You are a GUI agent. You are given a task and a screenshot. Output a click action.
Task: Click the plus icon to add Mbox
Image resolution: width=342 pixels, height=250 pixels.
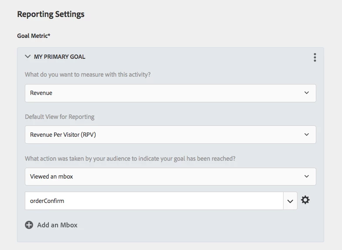(x=29, y=225)
